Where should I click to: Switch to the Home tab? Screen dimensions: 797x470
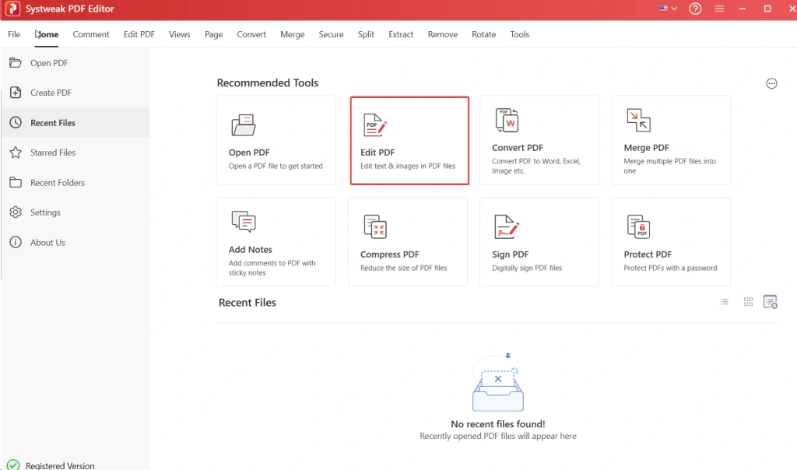click(46, 34)
